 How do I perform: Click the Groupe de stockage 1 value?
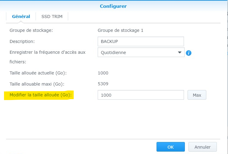(x=120, y=30)
